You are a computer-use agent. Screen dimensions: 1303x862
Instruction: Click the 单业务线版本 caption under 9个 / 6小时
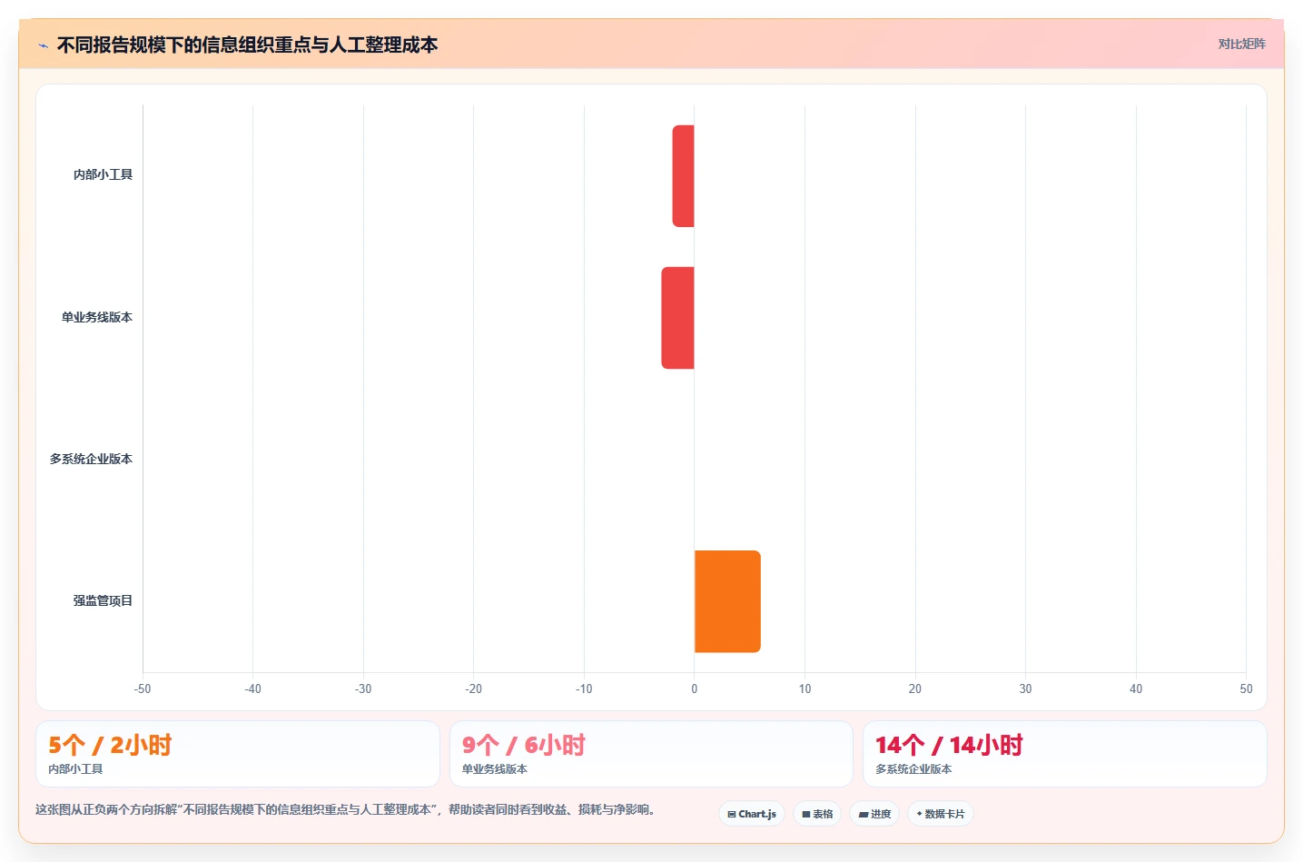[495, 768]
